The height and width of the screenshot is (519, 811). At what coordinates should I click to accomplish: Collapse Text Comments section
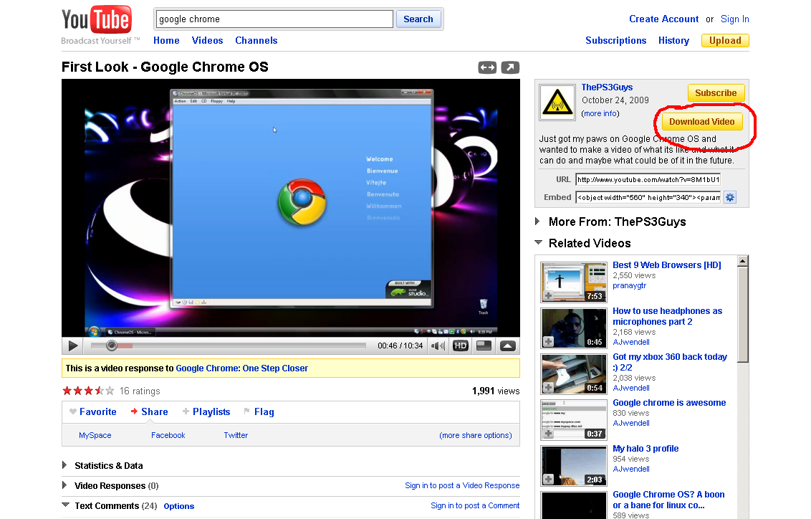(66, 505)
